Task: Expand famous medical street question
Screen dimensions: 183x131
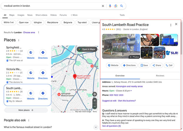Action: (x=95, y=127)
